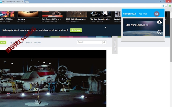Open the Watch menu
The width and height of the screenshot is (172, 107).
(29, 42)
